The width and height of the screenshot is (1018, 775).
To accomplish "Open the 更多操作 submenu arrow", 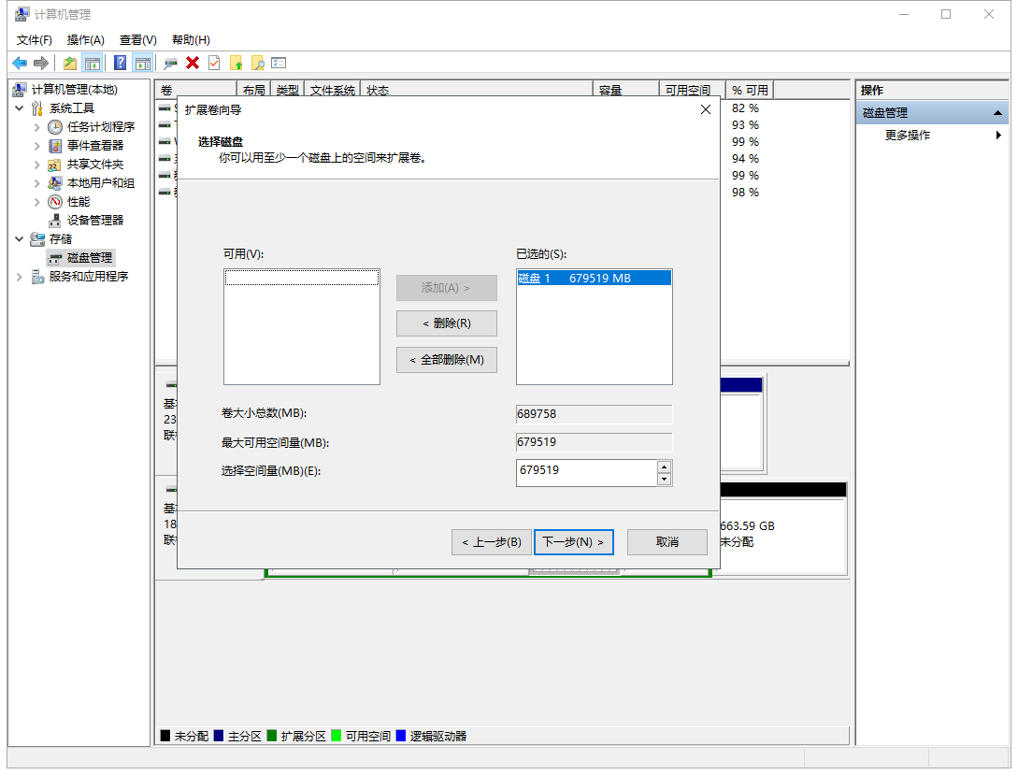I will pyautogui.click(x=998, y=134).
